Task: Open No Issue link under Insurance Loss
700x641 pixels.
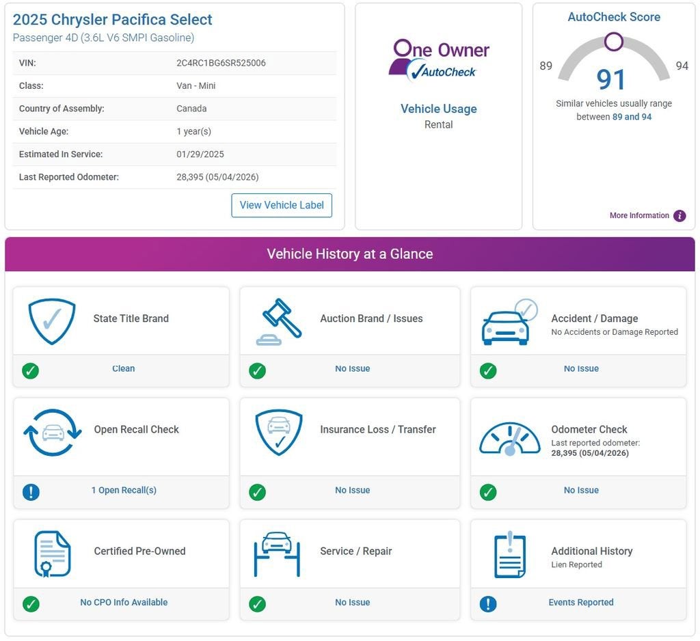Action: [x=352, y=490]
